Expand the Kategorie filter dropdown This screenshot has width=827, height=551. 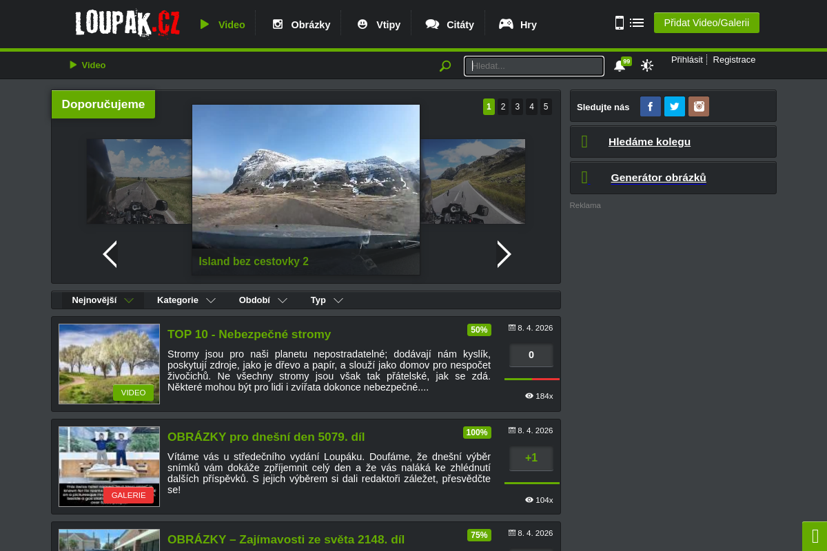pyautogui.click(x=186, y=300)
